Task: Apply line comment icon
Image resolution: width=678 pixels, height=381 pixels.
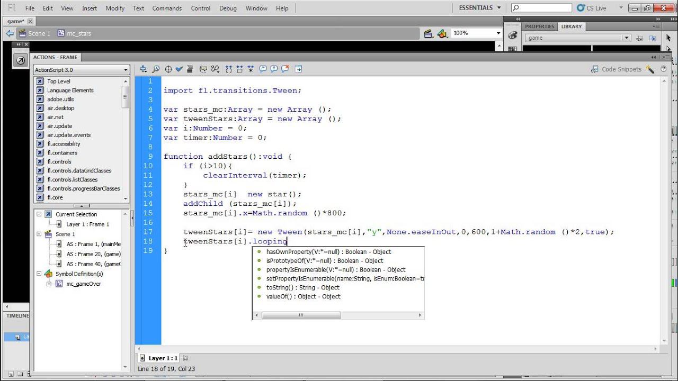Action: (274, 69)
